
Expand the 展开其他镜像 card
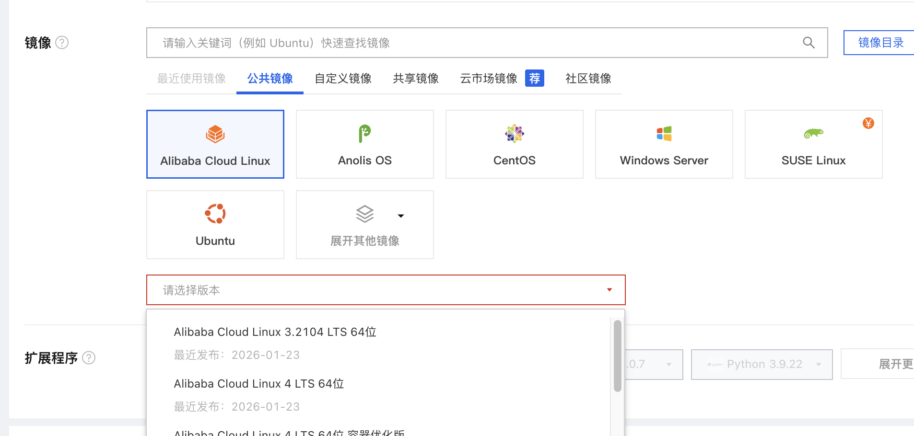coord(365,225)
